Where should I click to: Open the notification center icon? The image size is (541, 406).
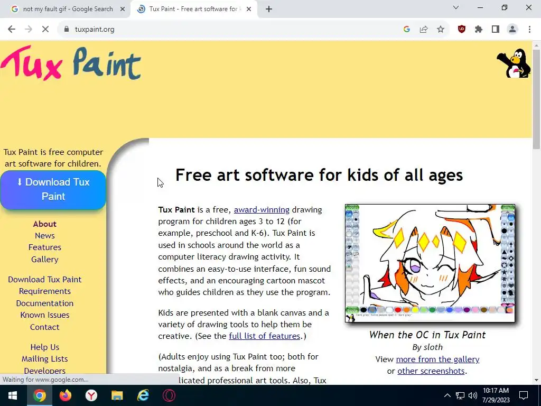(x=524, y=395)
